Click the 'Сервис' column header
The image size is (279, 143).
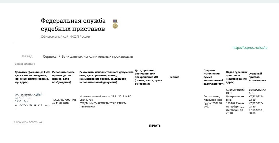click(x=174, y=77)
